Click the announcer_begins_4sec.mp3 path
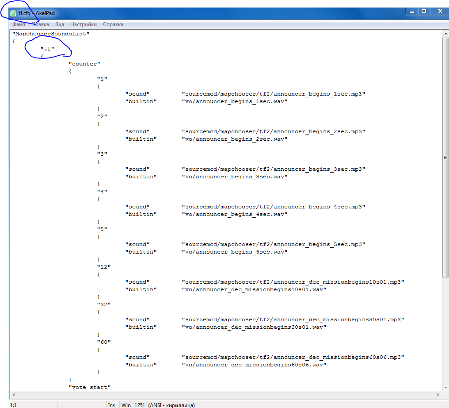The width and height of the screenshot is (449, 408). 274,207
